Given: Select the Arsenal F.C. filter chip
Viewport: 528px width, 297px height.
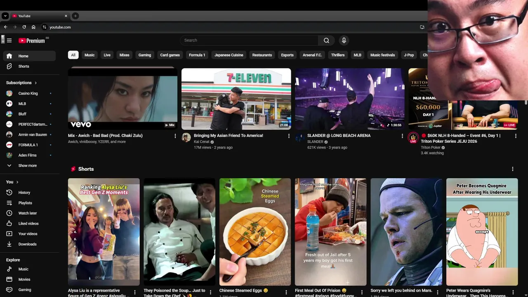Looking at the screenshot, I should coord(312,55).
